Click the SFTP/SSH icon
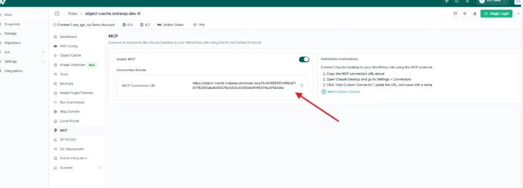Viewport: 523px width, 188px height. [55, 139]
